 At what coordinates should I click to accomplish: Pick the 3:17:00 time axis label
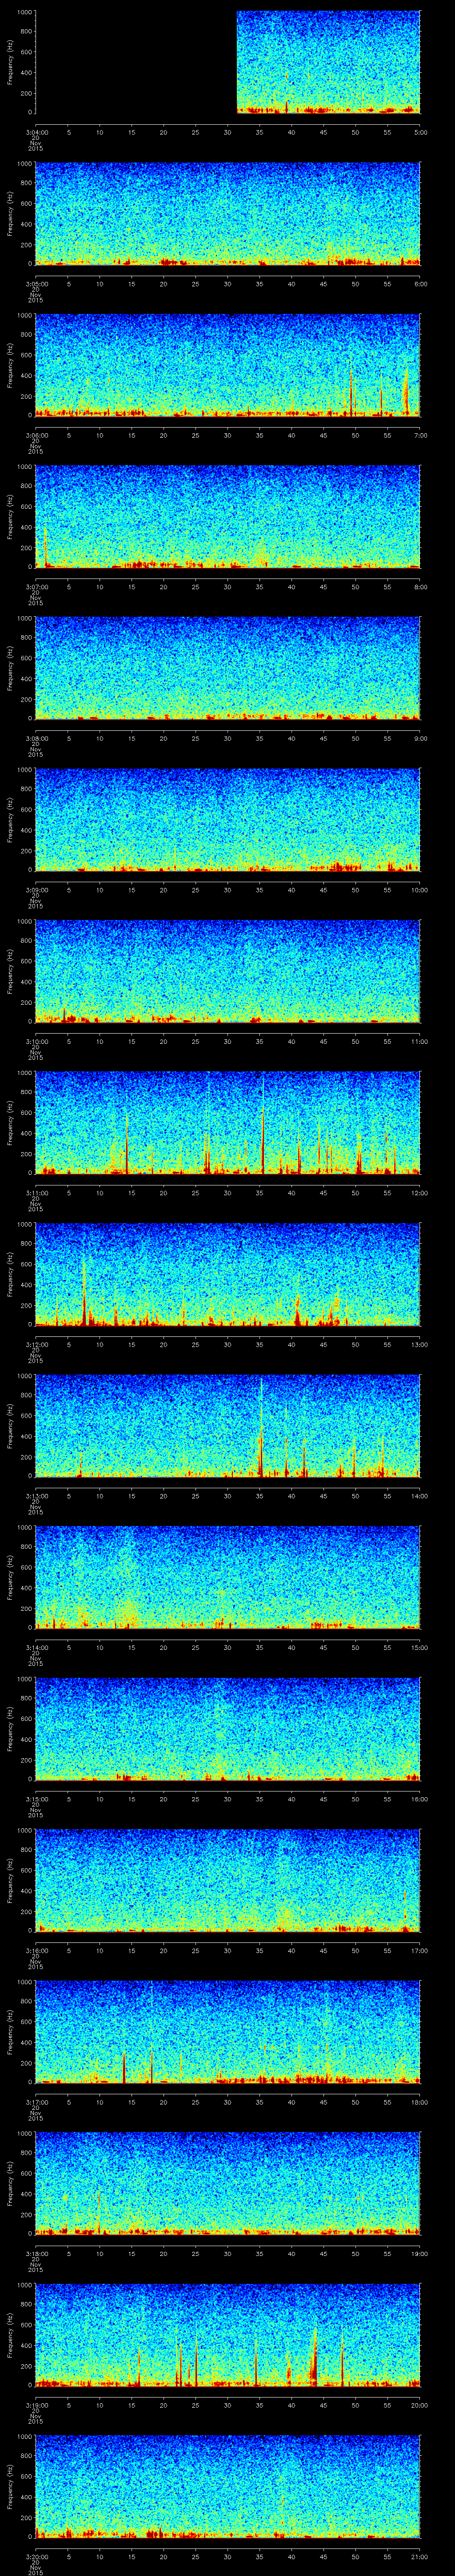click(x=36, y=2101)
